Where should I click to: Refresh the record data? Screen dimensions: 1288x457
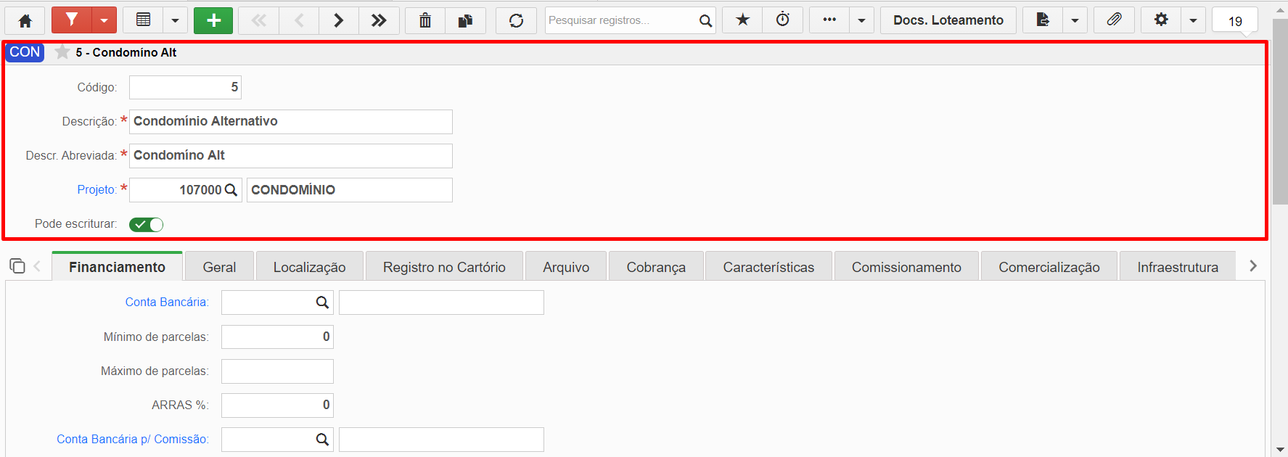pos(516,20)
